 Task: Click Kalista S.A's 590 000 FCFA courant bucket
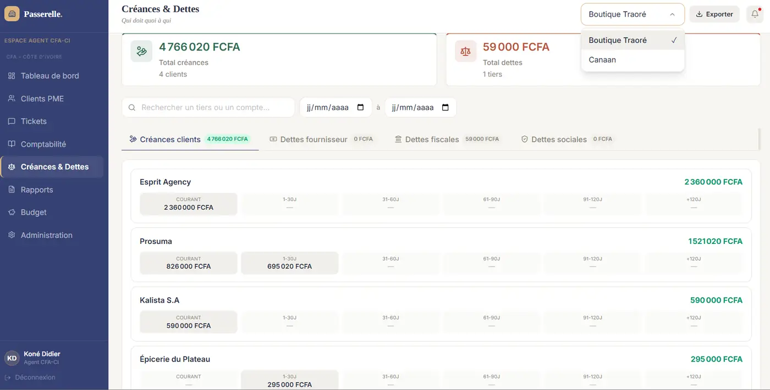click(189, 322)
